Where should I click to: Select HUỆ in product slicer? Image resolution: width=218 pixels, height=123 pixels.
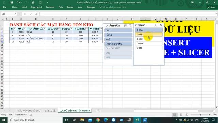[118, 39]
